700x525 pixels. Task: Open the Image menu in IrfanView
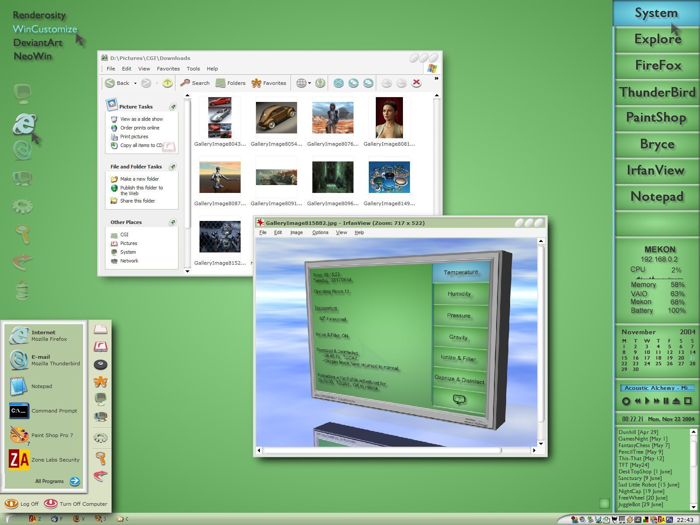pyautogui.click(x=297, y=232)
